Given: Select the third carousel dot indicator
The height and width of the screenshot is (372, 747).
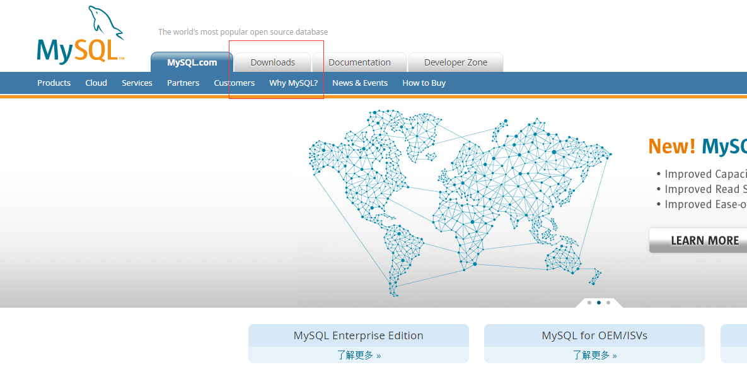Looking at the screenshot, I should pos(608,303).
